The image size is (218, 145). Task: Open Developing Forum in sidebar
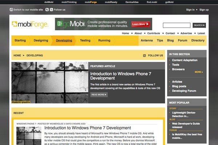[184, 91]
